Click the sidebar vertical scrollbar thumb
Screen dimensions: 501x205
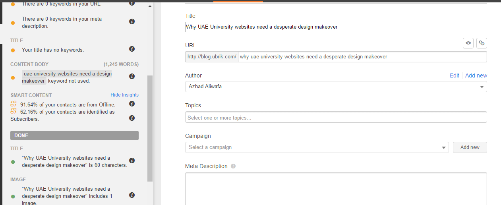(150, 128)
